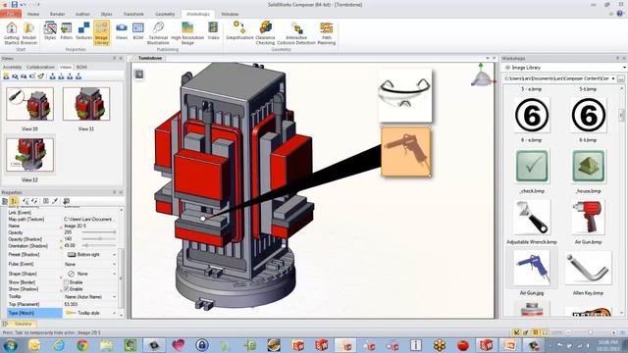Switch to the BOM panel tab
This screenshot has width=628, height=353.
81,68
